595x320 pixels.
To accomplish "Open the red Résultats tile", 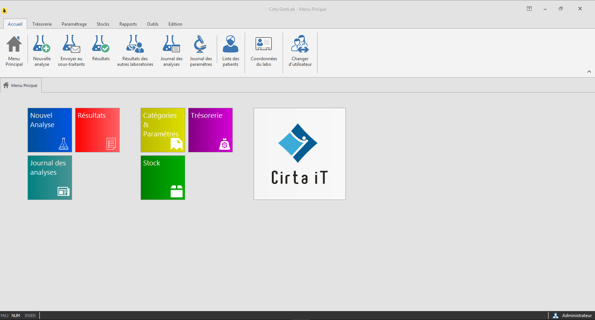I will (x=97, y=130).
